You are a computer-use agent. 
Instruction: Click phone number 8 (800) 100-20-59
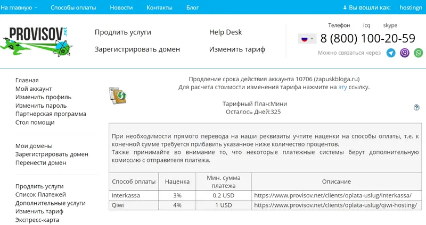click(367, 38)
